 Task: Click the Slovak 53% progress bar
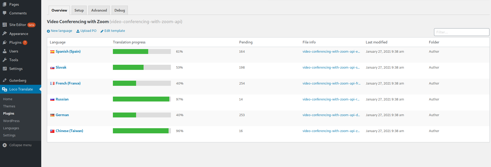point(142,67)
